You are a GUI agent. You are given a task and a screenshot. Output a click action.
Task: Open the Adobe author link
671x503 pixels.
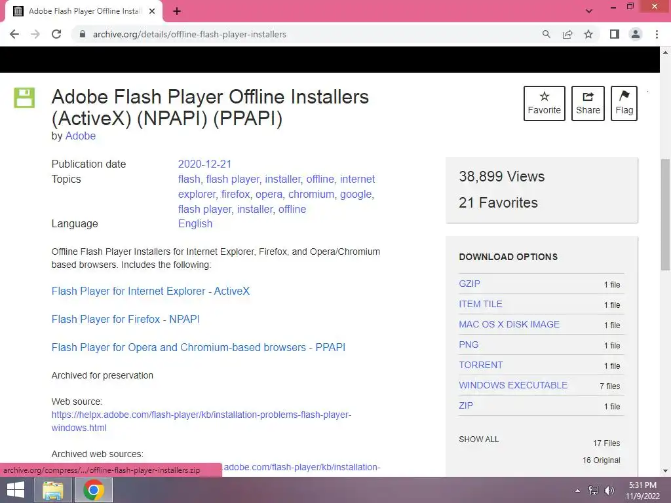(81, 136)
